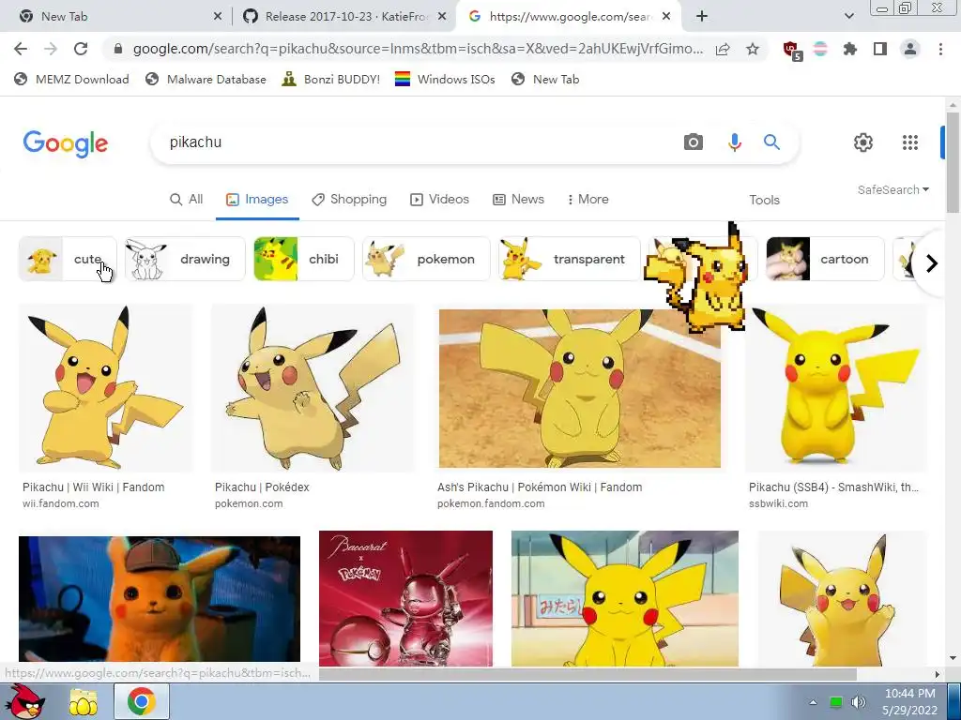Open Ash's Pikachu Pokémon Wiki image
The width and height of the screenshot is (961, 720).
(x=580, y=388)
